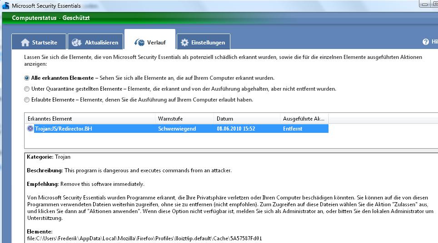Click the house icon on Startseite tab
The width and height of the screenshot is (438, 243).
[25, 42]
